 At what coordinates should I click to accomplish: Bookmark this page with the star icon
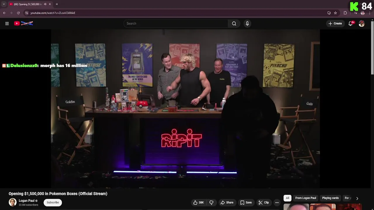[x=335, y=13]
